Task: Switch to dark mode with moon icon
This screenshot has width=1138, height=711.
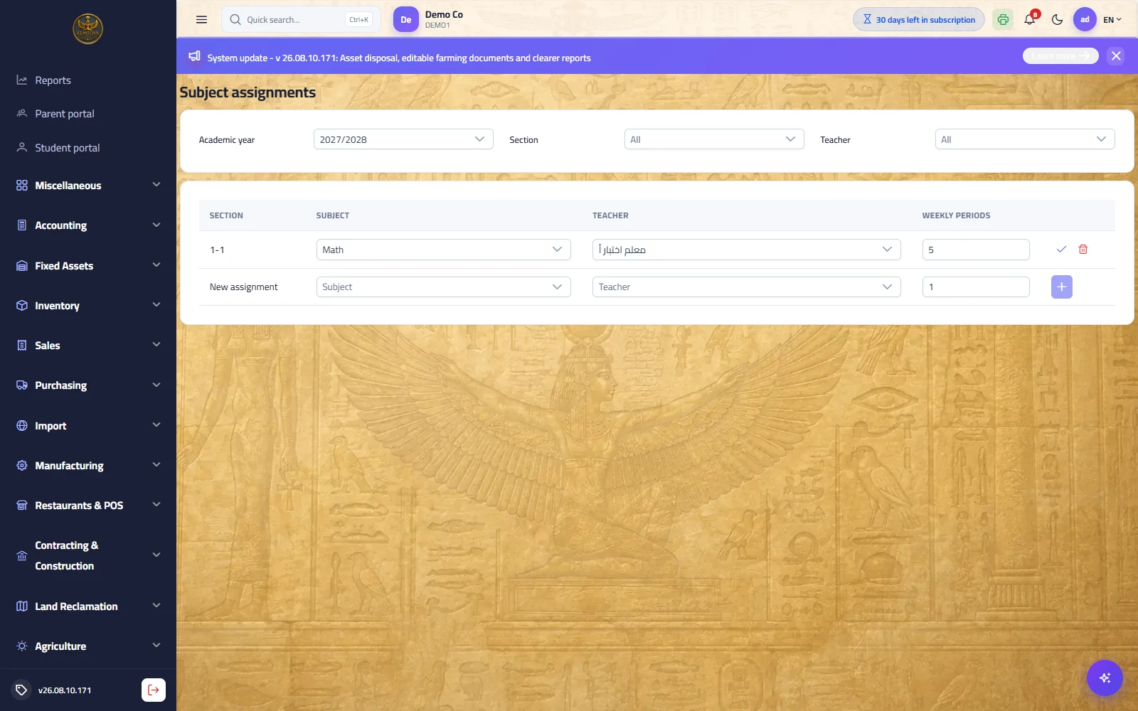Action: pos(1057,20)
